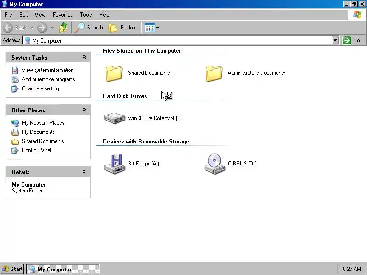Screen dimensions: 367x275
Task: Collapse the System Tasks panel
Action: pyautogui.click(x=84, y=57)
